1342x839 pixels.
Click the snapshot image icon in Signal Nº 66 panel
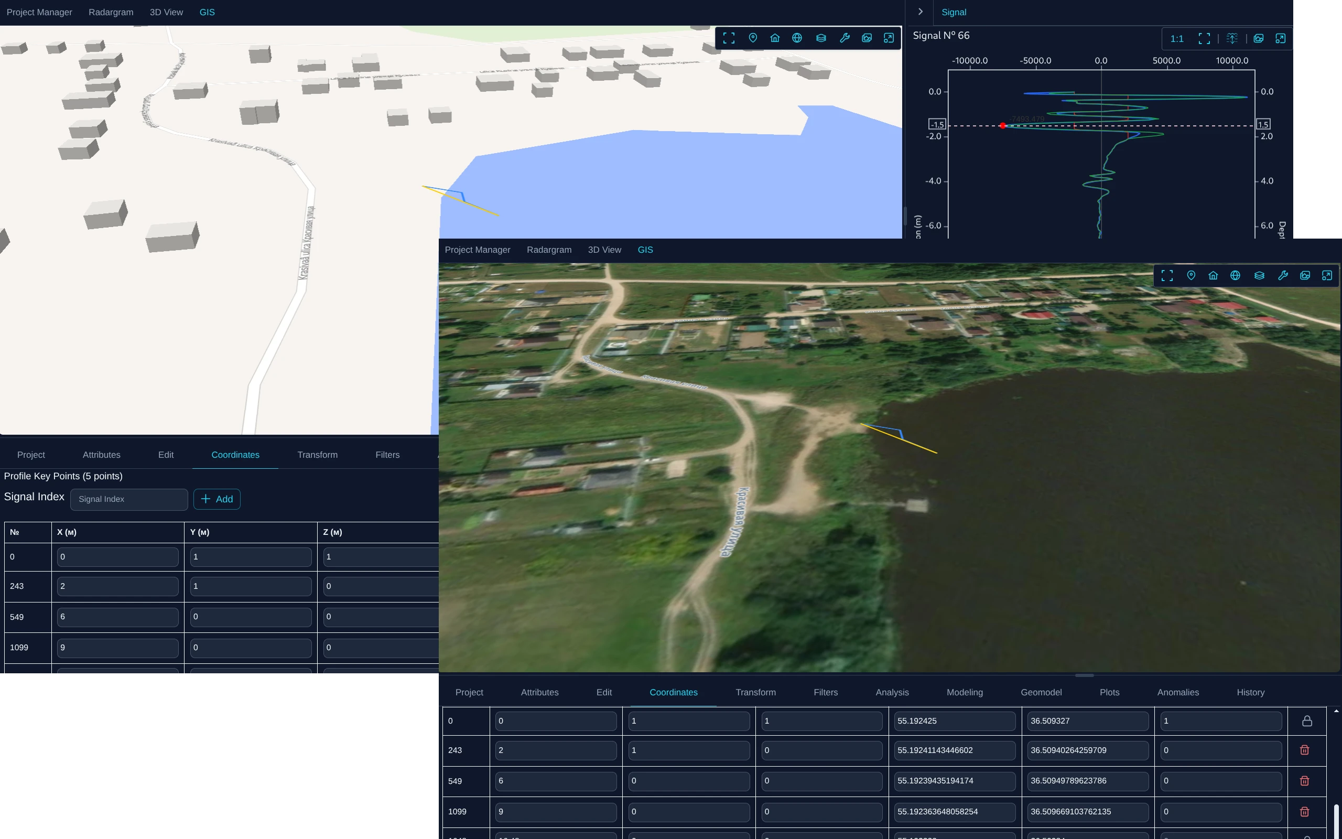(x=1259, y=38)
